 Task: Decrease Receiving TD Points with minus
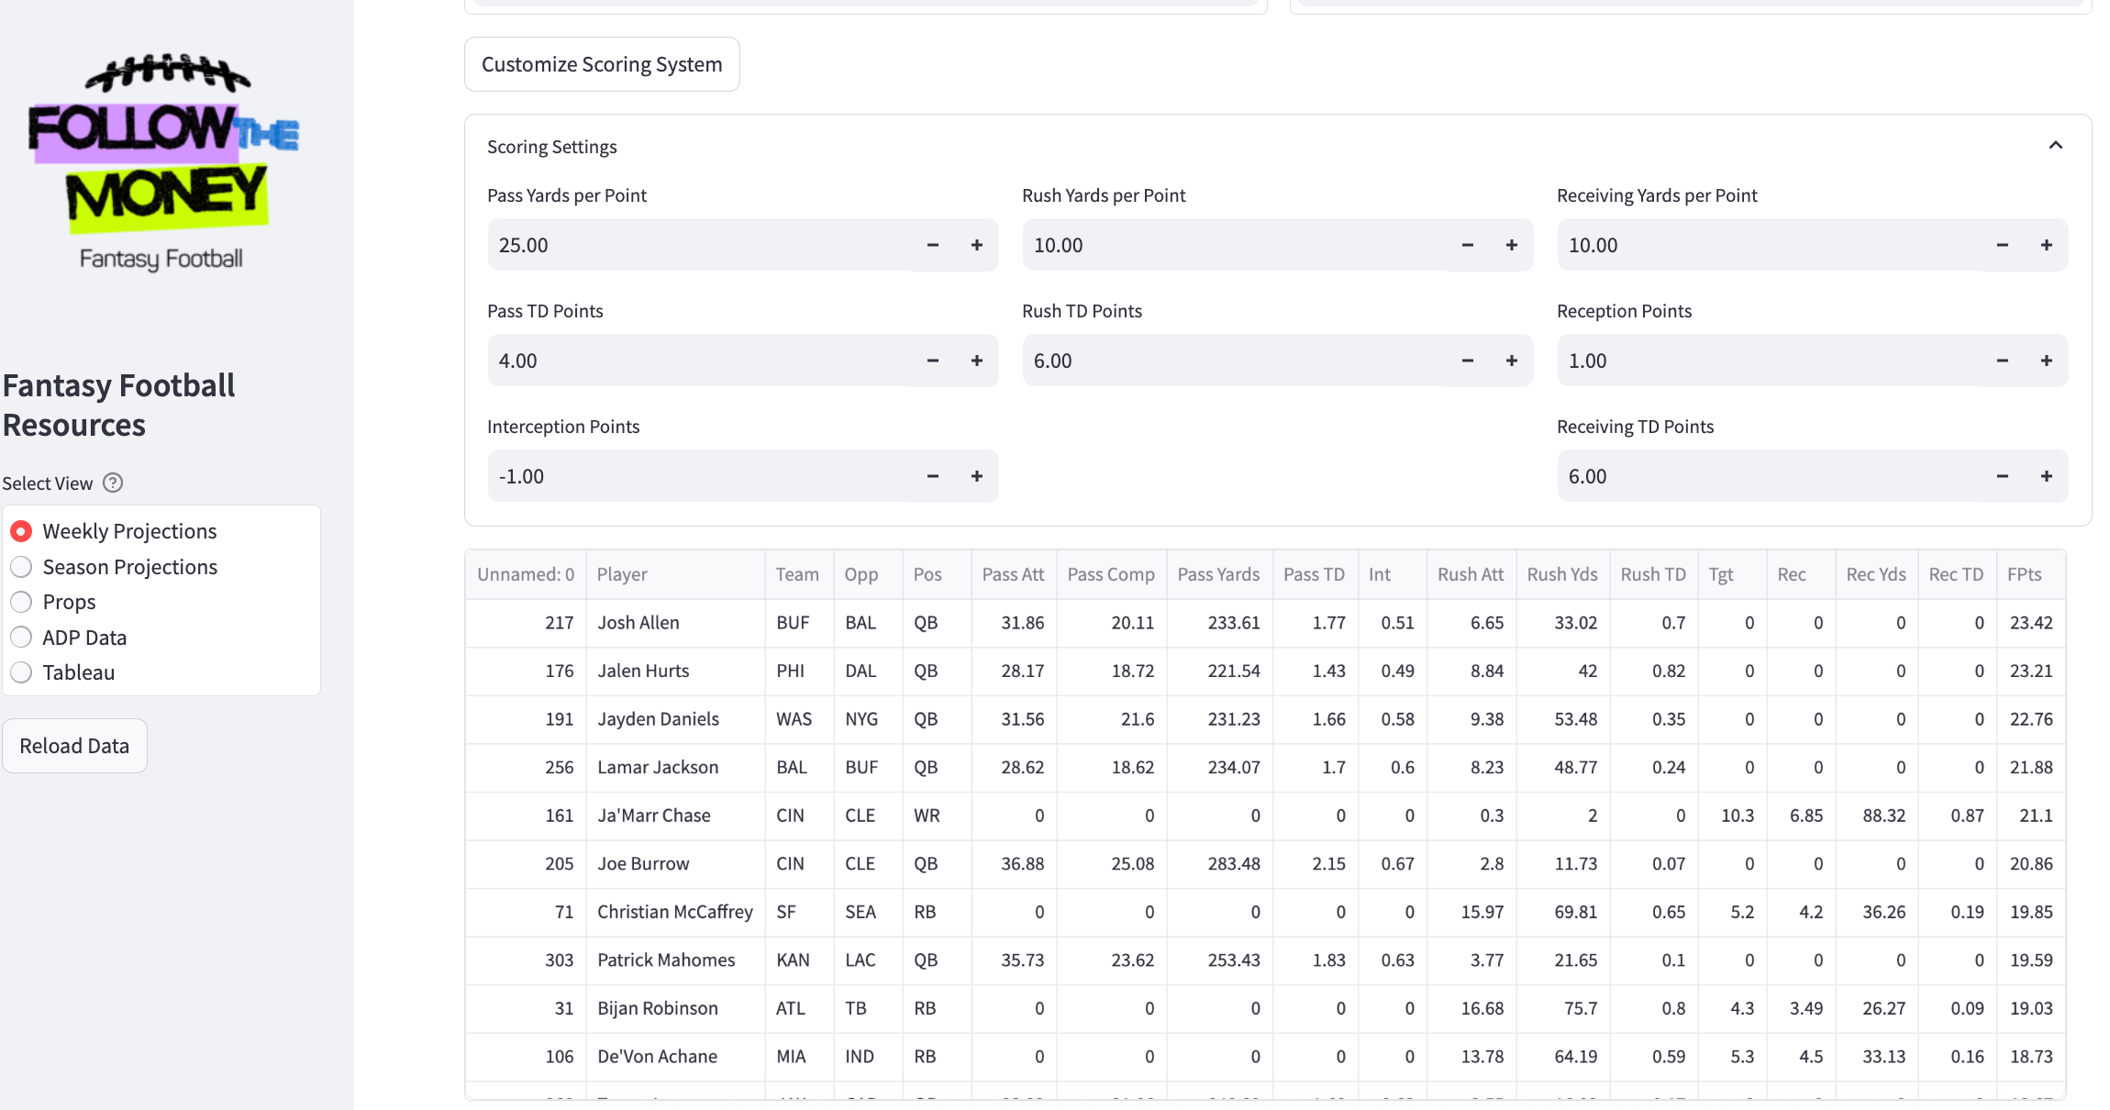[2002, 476]
